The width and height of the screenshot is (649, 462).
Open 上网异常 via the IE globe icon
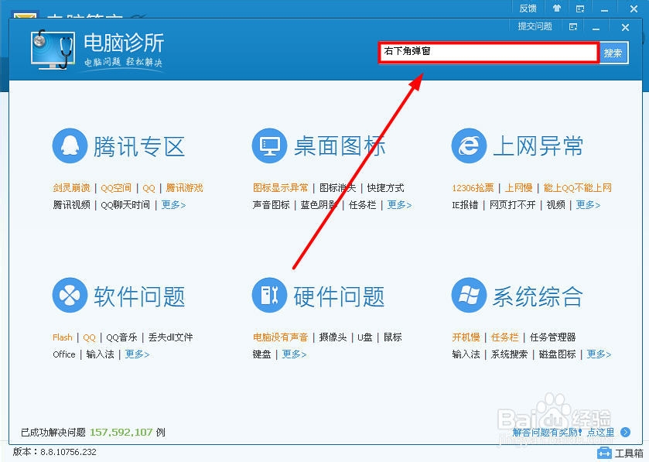[469, 145]
